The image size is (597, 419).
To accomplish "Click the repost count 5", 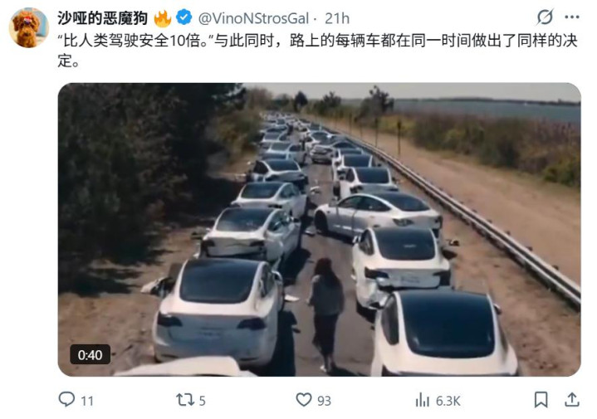I will (x=202, y=401).
